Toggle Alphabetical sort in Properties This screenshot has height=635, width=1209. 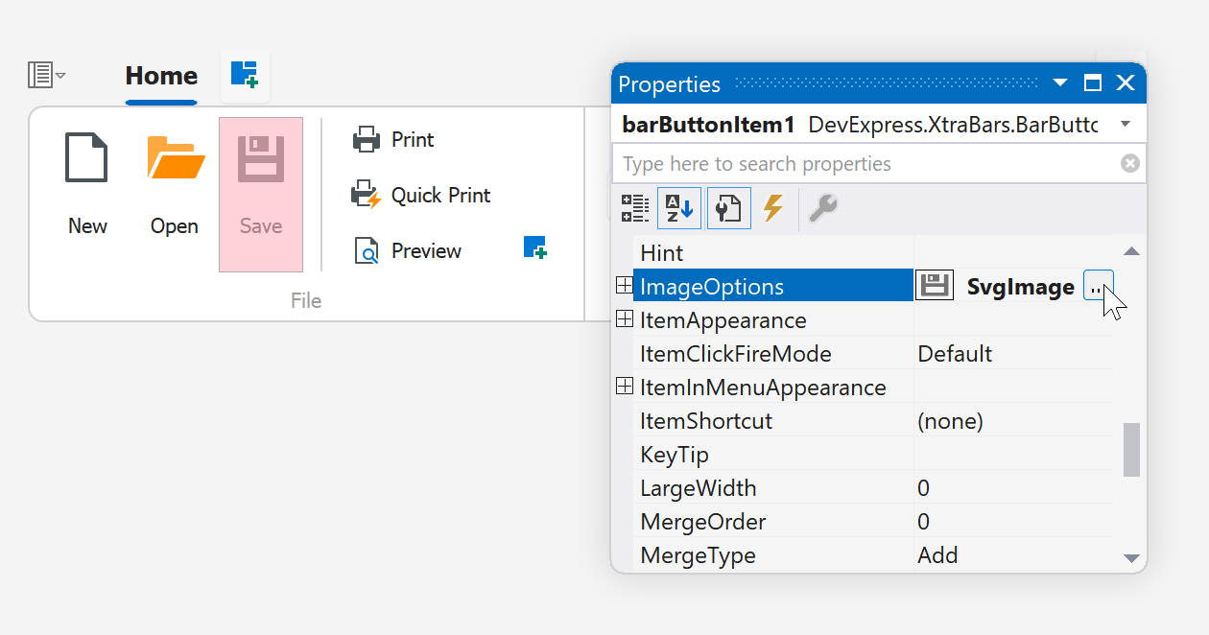pos(679,208)
